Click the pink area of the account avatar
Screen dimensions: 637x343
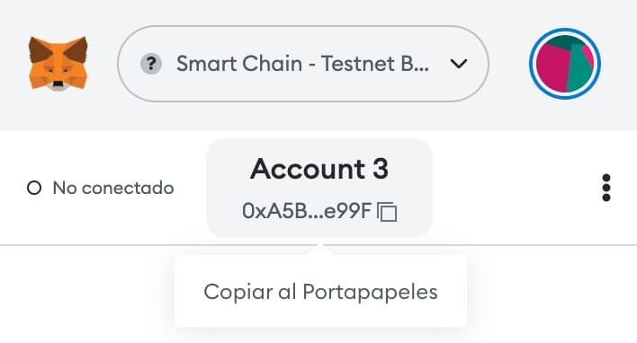(551, 69)
